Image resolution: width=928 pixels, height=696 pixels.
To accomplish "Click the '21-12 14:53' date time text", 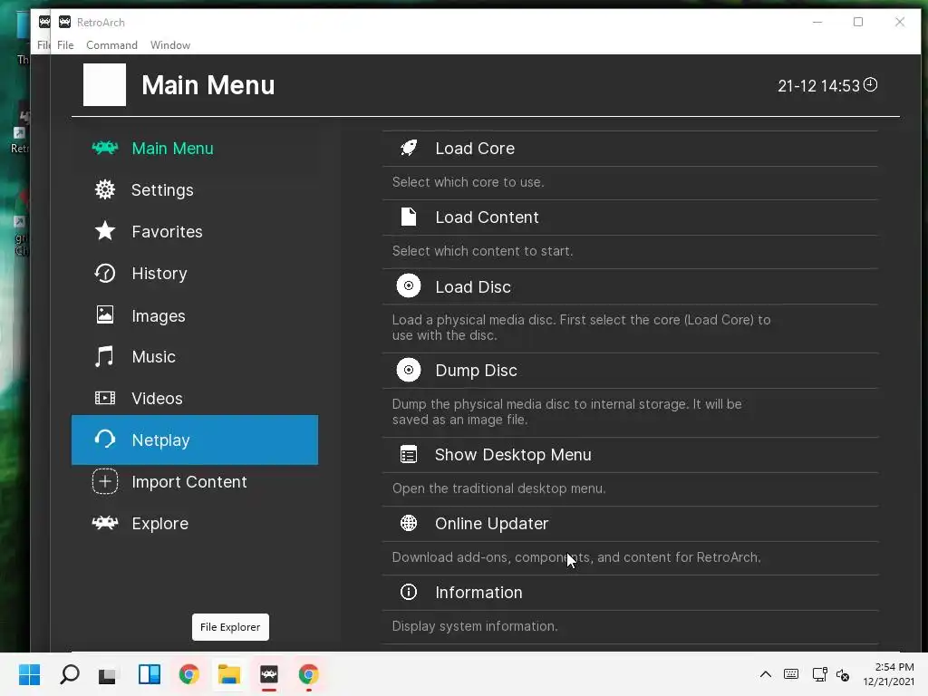I will (818, 86).
